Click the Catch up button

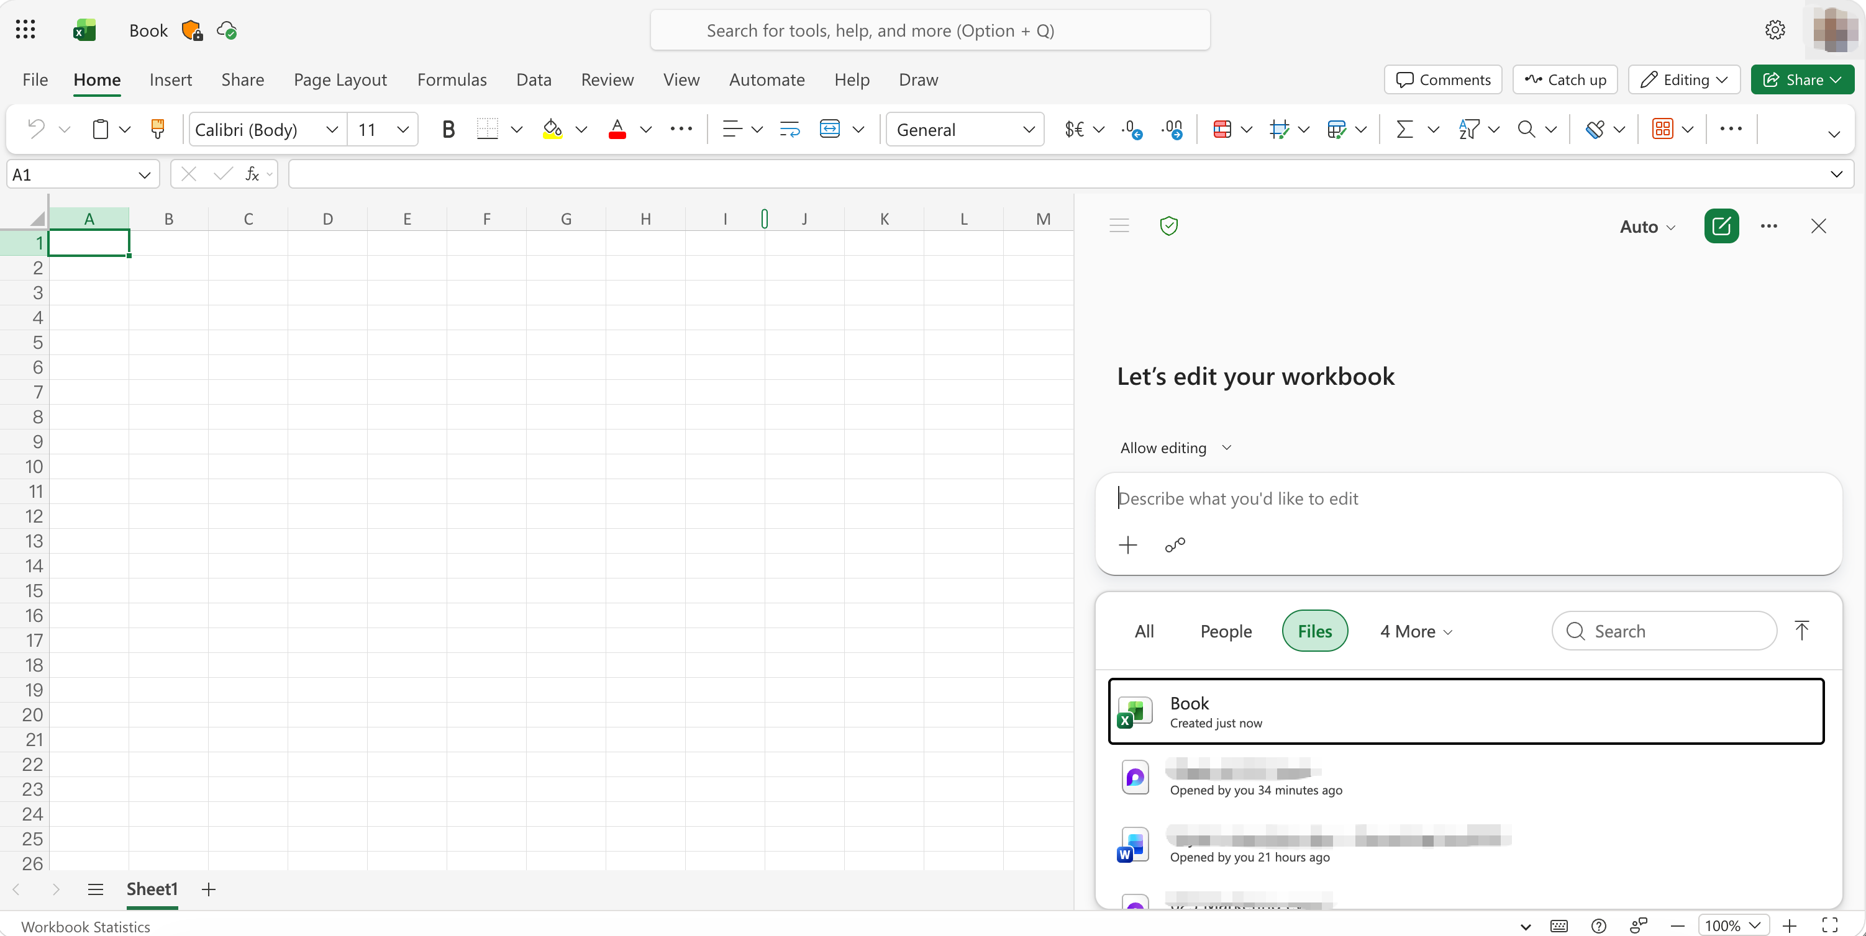1565,79
